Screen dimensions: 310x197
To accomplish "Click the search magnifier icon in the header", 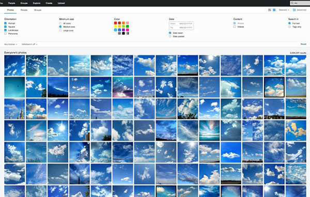I will (292, 3).
